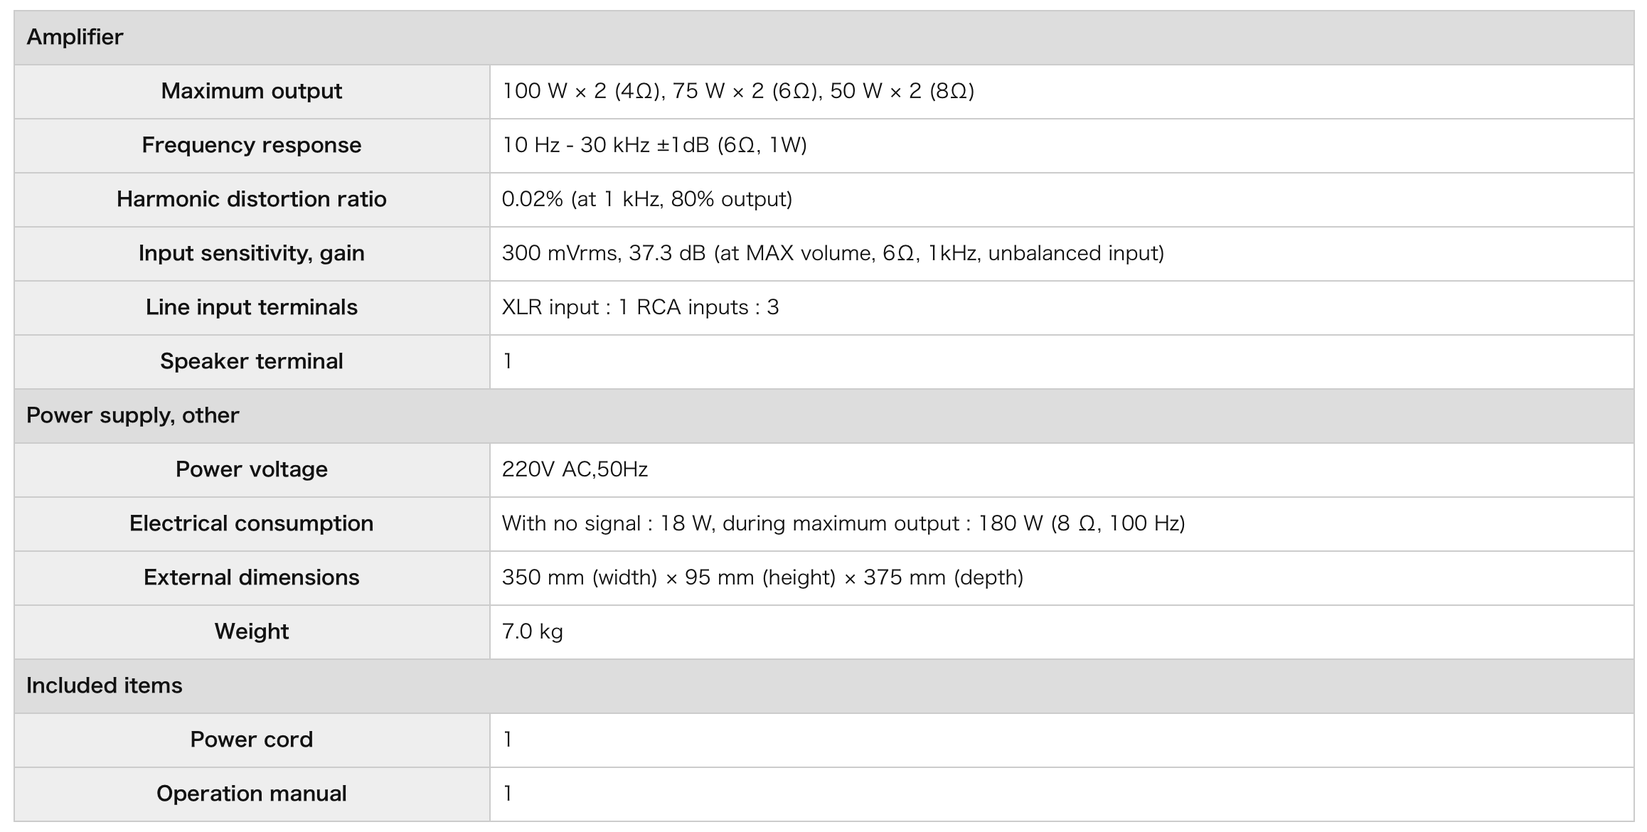Click the 0.02% distortion value cell
The width and height of the screenshot is (1647, 832).
(1062, 200)
